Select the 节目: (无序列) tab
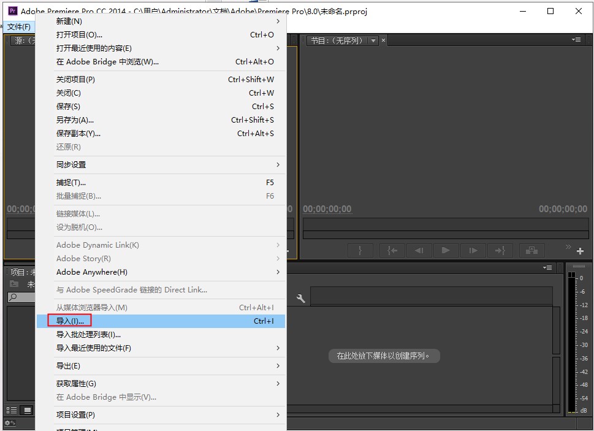Image resolution: width=594 pixels, height=431 pixels. point(337,40)
